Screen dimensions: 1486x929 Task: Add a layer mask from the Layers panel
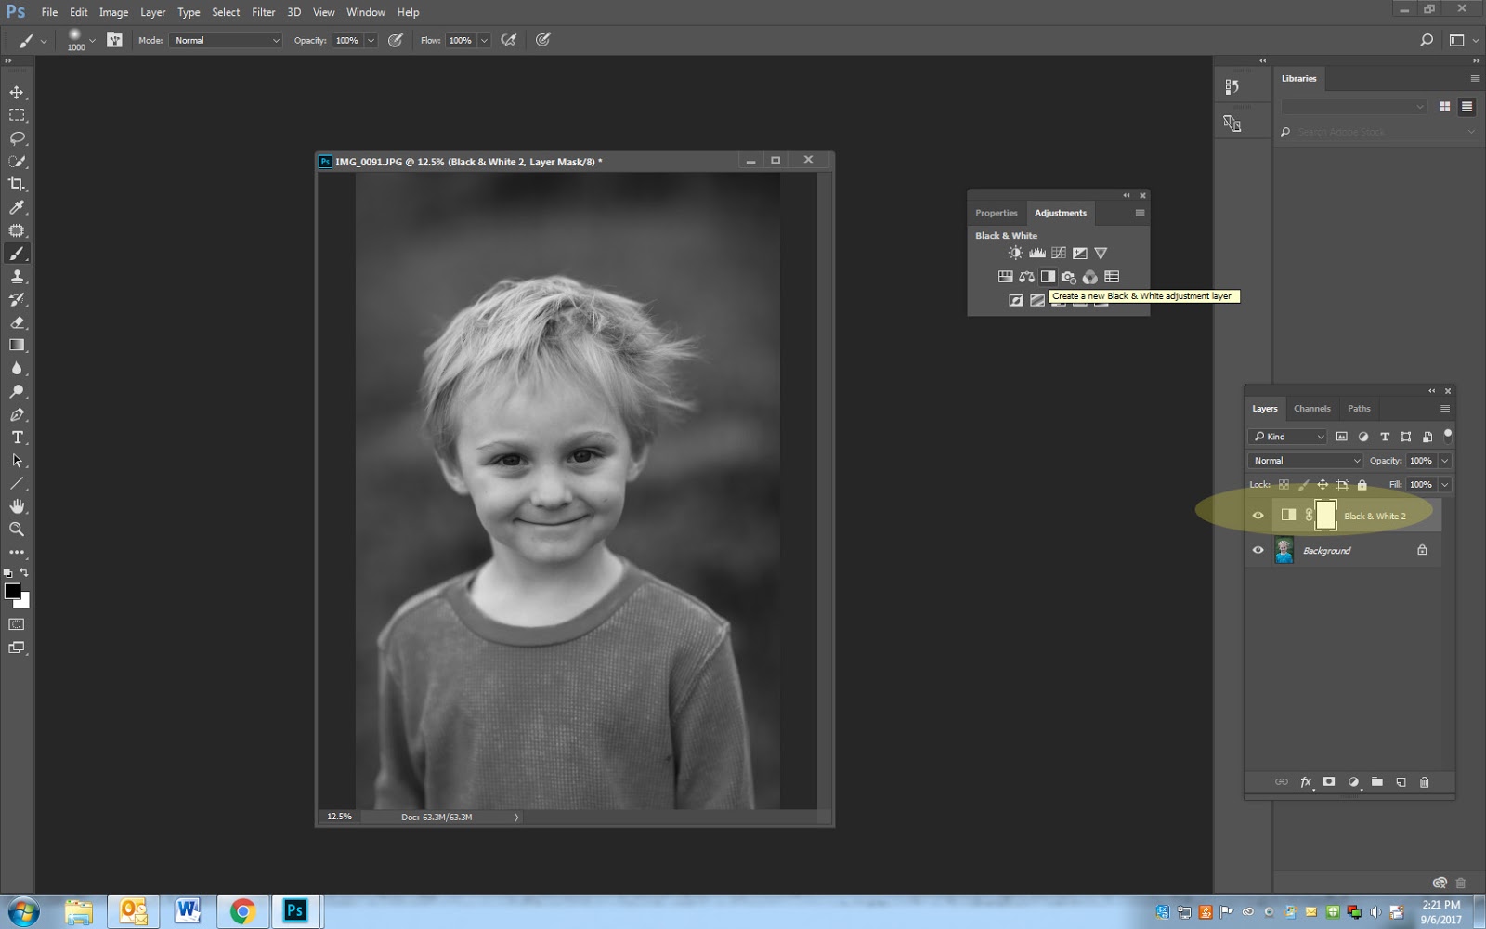pos(1328,782)
